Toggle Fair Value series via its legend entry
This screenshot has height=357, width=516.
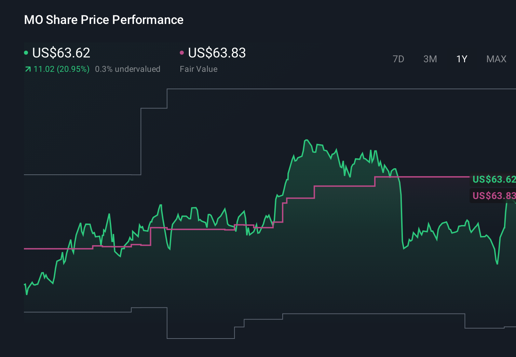(217, 53)
